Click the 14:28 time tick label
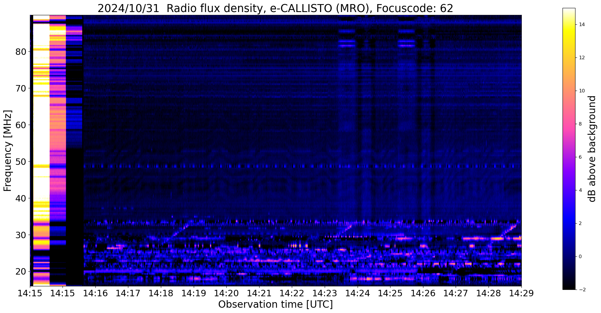This screenshot has height=313, width=601. pyautogui.click(x=489, y=293)
